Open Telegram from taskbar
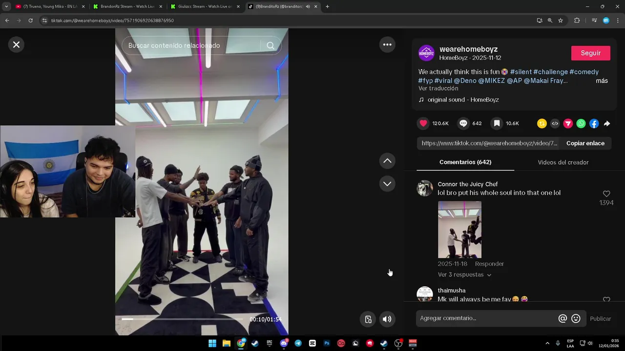This screenshot has height=351, width=625. 298,343
